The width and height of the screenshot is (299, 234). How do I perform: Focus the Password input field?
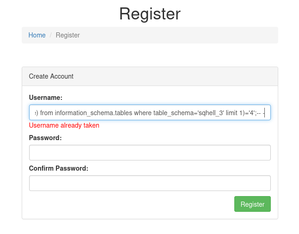tap(150, 153)
